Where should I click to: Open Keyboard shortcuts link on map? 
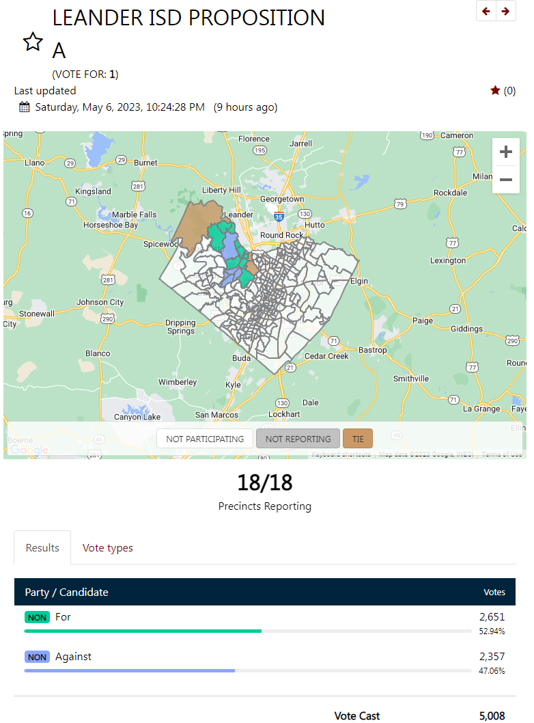(341, 454)
